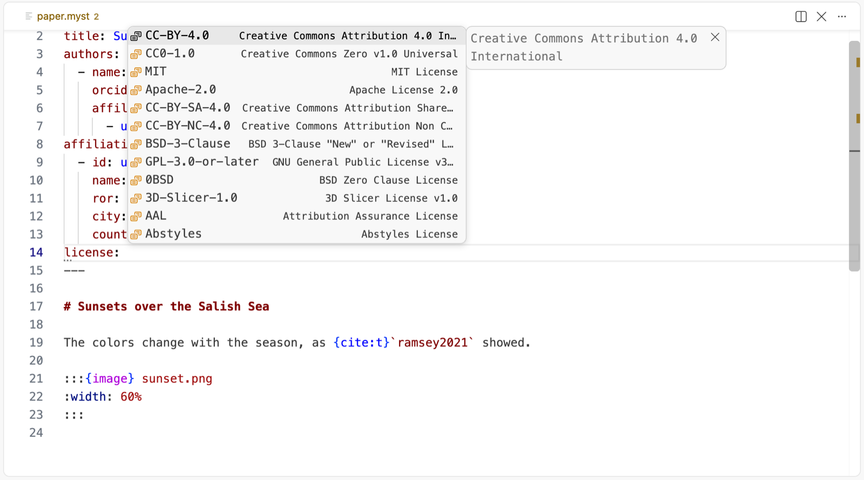The width and height of the screenshot is (864, 480).
Task: Click the sunset.png file name
Action: pyautogui.click(x=177, y=379)
